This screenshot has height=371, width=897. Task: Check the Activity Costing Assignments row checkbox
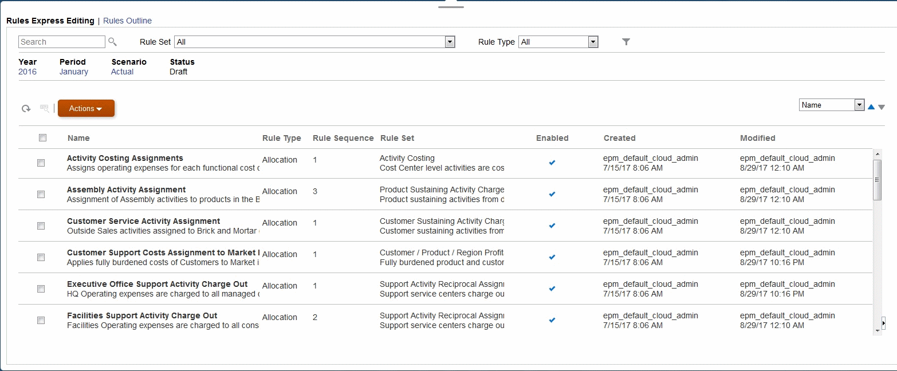point(41,163)
